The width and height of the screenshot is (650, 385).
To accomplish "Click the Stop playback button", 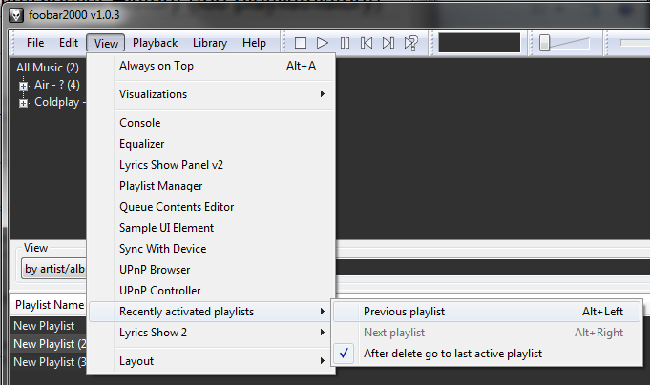I will [x=301, y=43].
